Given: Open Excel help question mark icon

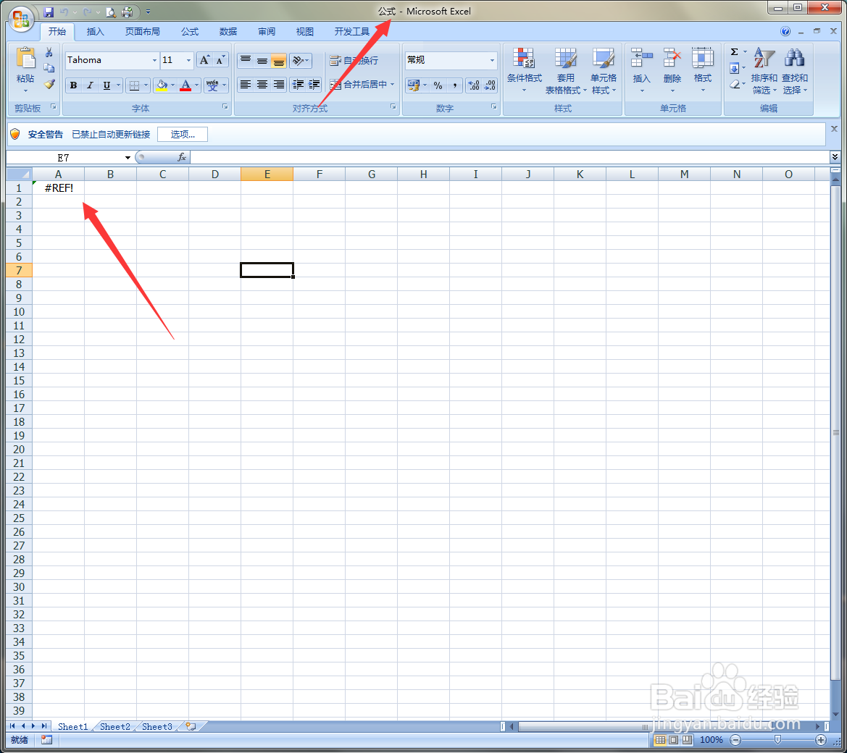Looking at the screenshot, I should [x=785, y=31].
